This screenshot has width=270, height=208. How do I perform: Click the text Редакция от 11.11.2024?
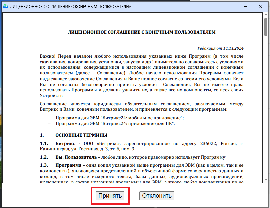point(220,48)
